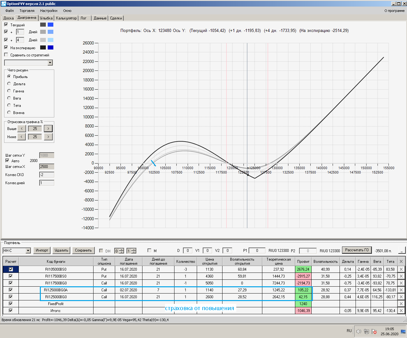407x338 pixels.
Task: Click the blue color swatch for 'На экспирацию'
Action: [51, 48]
